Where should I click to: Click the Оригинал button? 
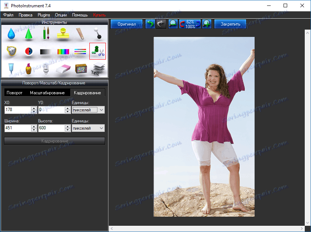pos(126,24)
